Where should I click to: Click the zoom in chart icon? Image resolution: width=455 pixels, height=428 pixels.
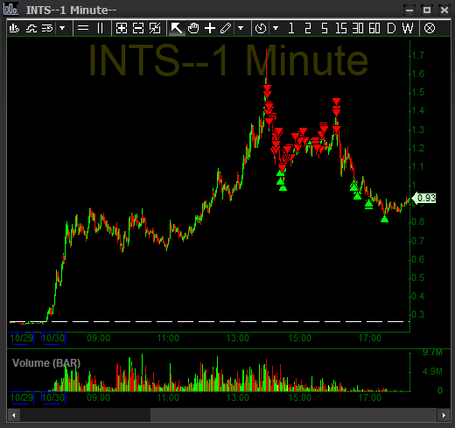point(122,28)
